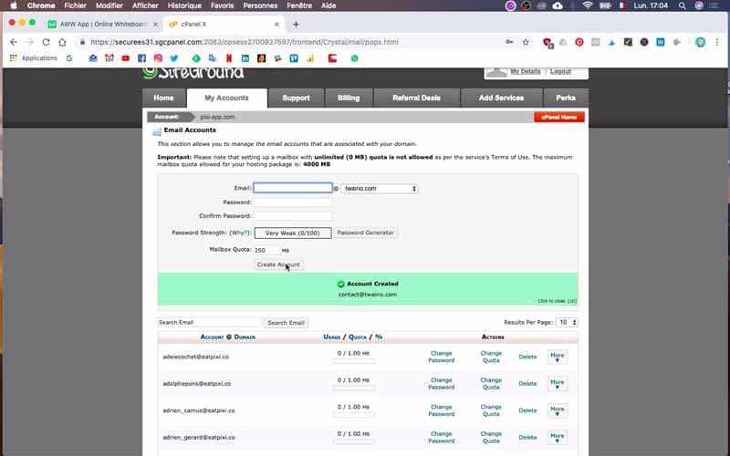Open the Facebook bookmark icon
Screen dimensions: 730x456
click(x=141, y=58)
